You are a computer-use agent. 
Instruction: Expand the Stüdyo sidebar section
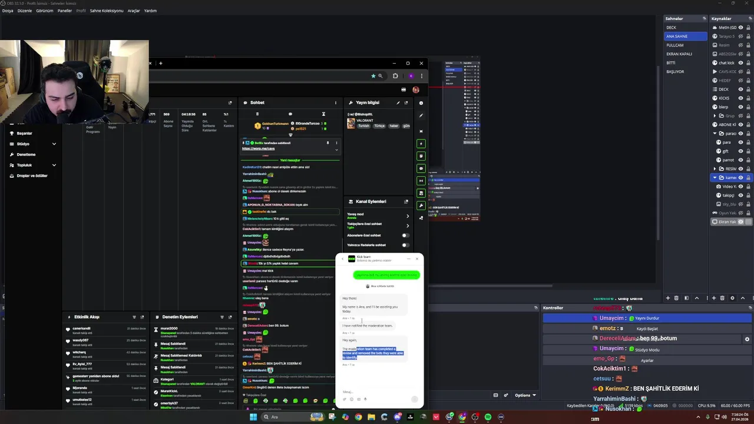[x=54, y=144]
